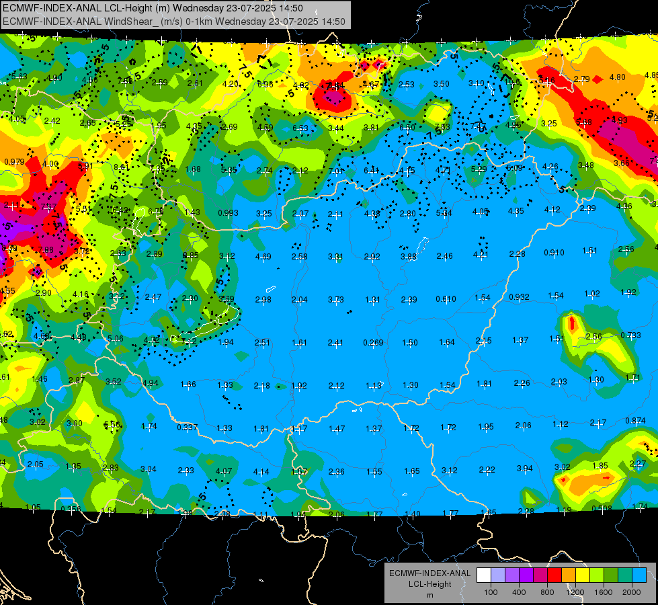This screenshot has height=605, width=658.
Task: Click the wind shear value 8.01
Action: tap(121, 167)
